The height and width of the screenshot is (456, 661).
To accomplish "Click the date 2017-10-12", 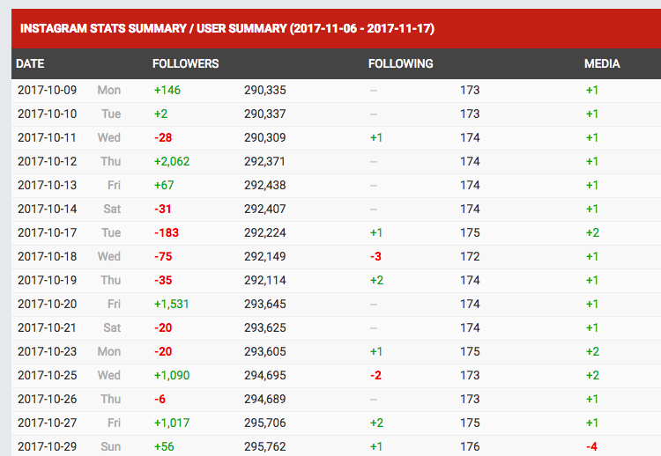I will pos(48,161).
